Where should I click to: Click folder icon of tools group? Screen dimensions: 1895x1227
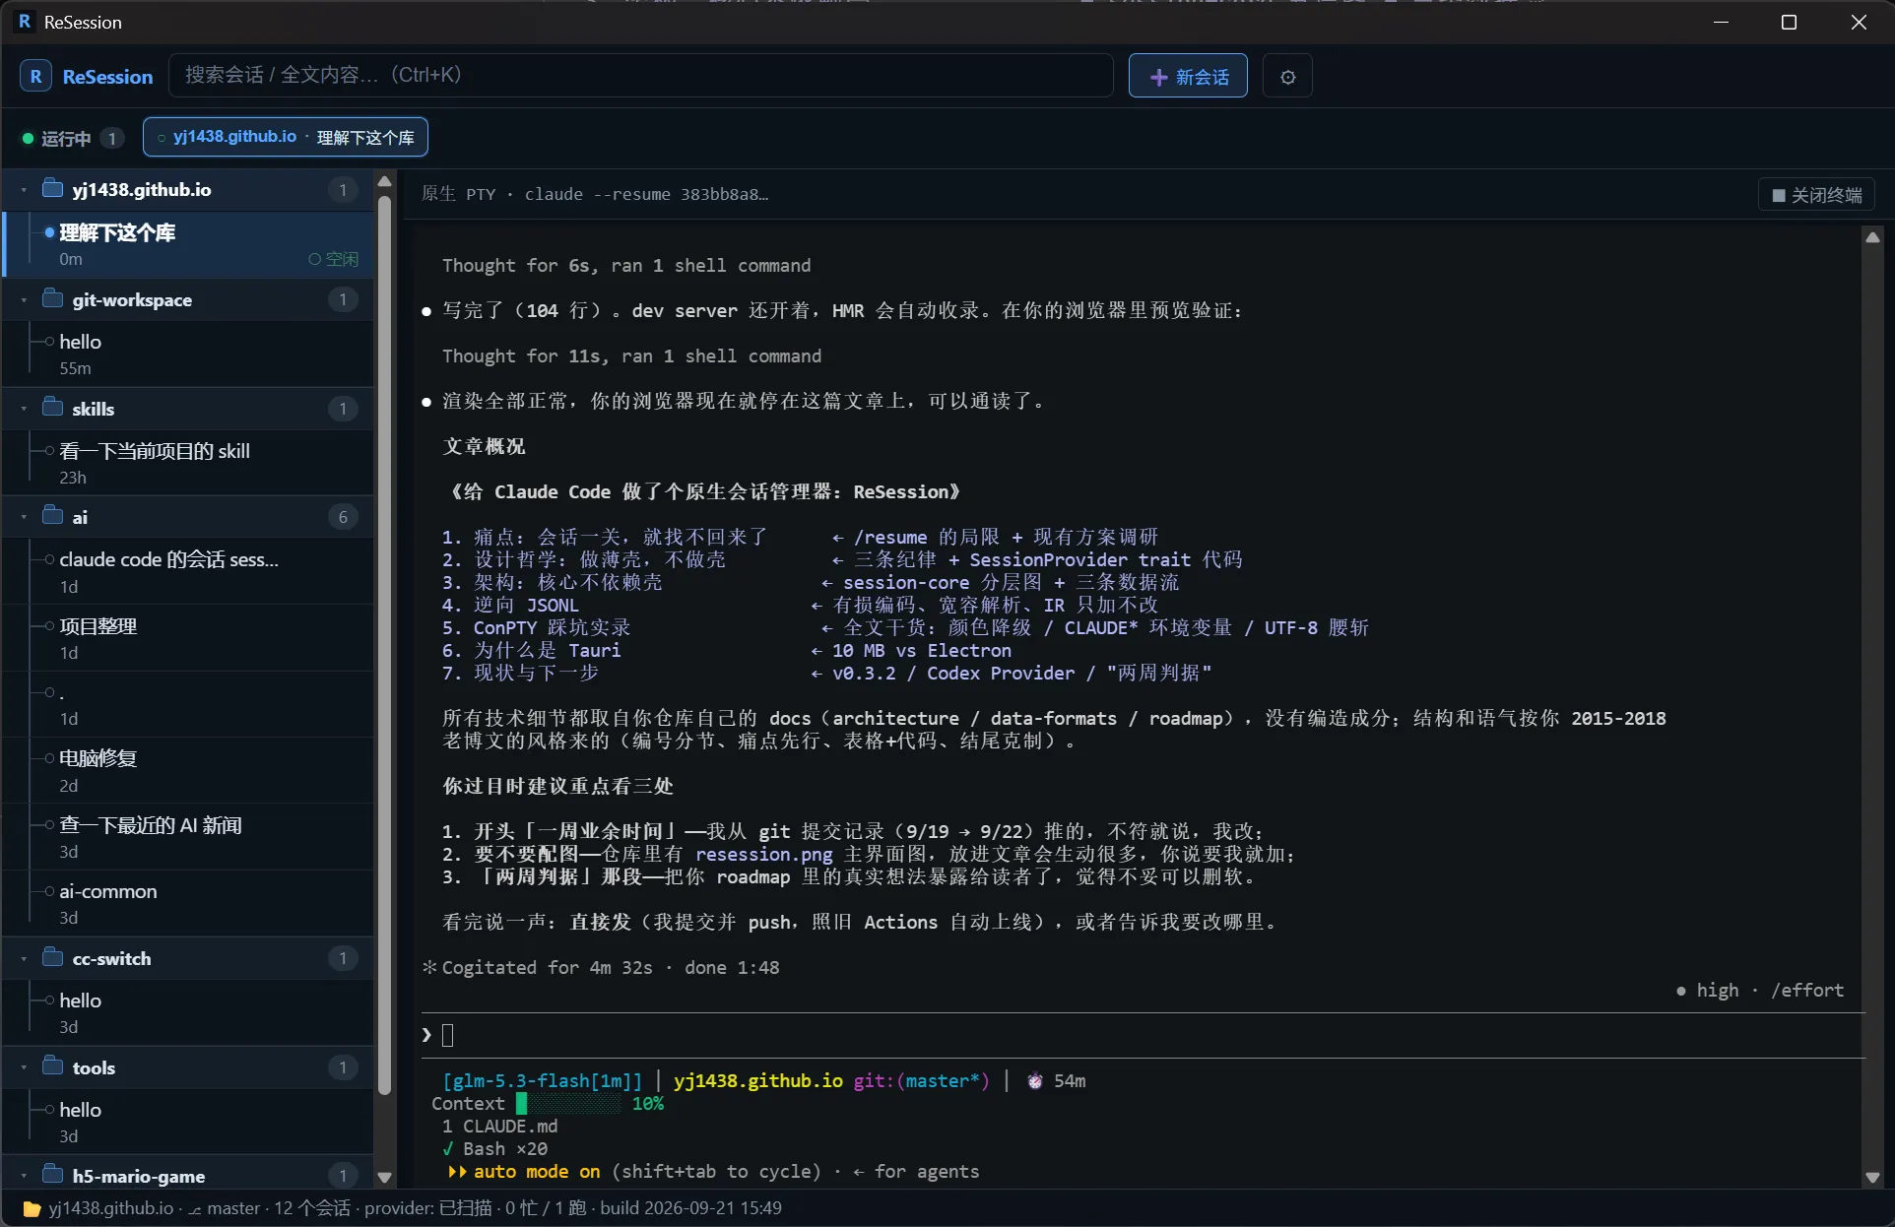tap(53, 1066)
